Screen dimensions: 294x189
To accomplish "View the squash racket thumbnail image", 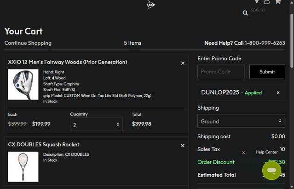I will point(23,167).
